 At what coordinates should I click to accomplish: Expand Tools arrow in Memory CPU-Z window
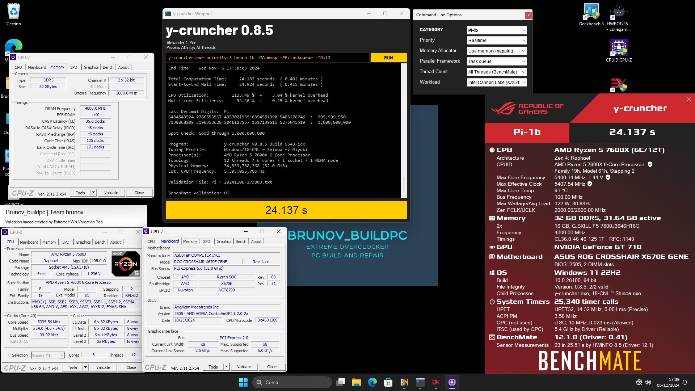94,193
